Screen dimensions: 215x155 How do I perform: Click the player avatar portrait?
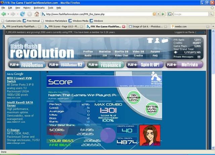149,135
